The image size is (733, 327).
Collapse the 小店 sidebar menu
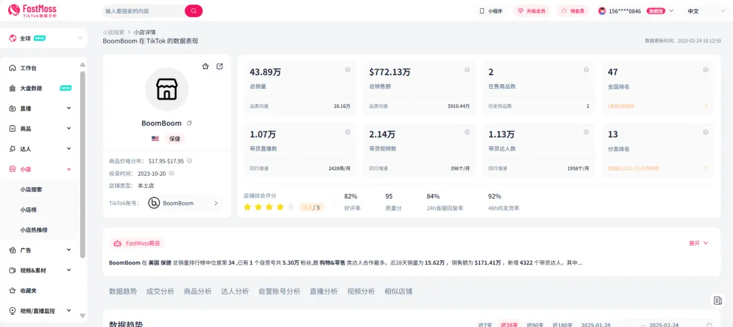[69, 169]
